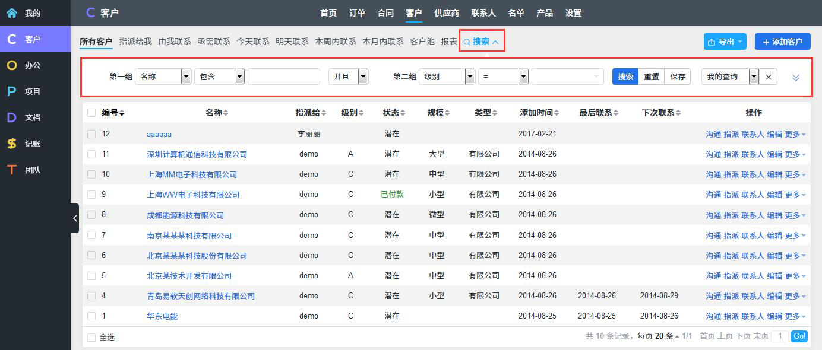
Task: Open the 记账 accounting dollar icon
Action: point(12,144)
